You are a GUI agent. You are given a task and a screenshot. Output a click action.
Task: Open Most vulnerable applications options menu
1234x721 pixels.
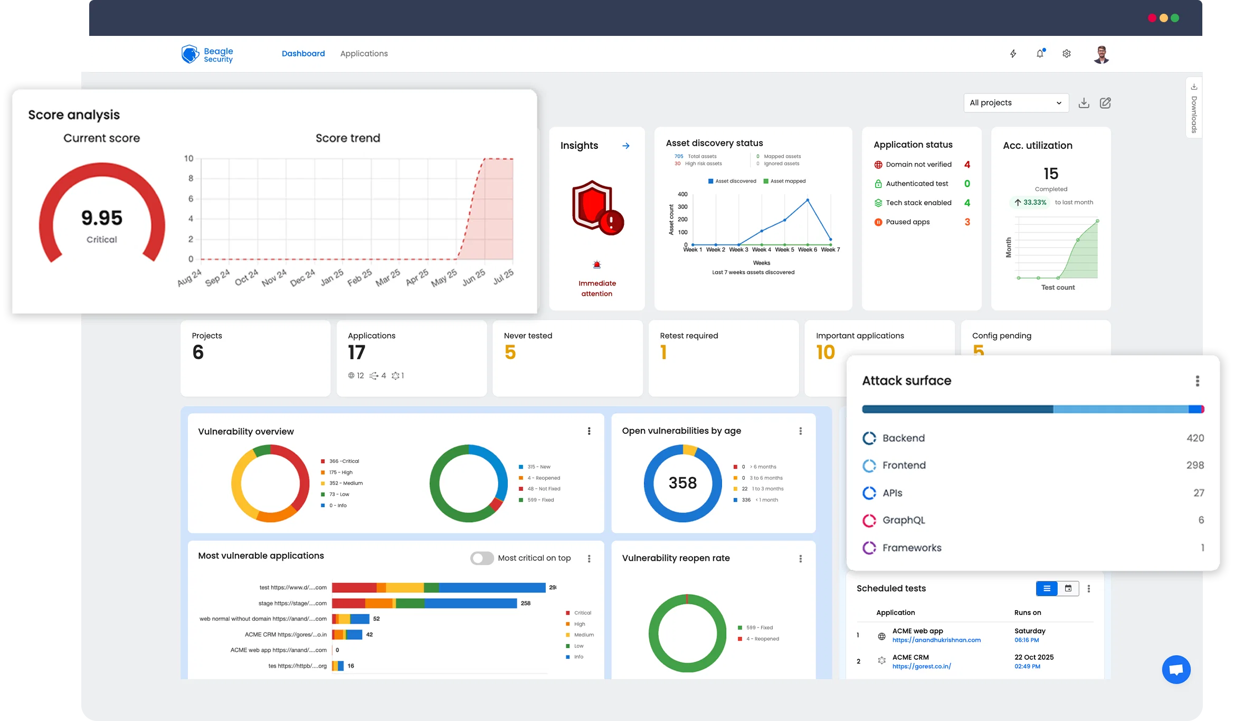pyautogui.click(x=589, y=558)
